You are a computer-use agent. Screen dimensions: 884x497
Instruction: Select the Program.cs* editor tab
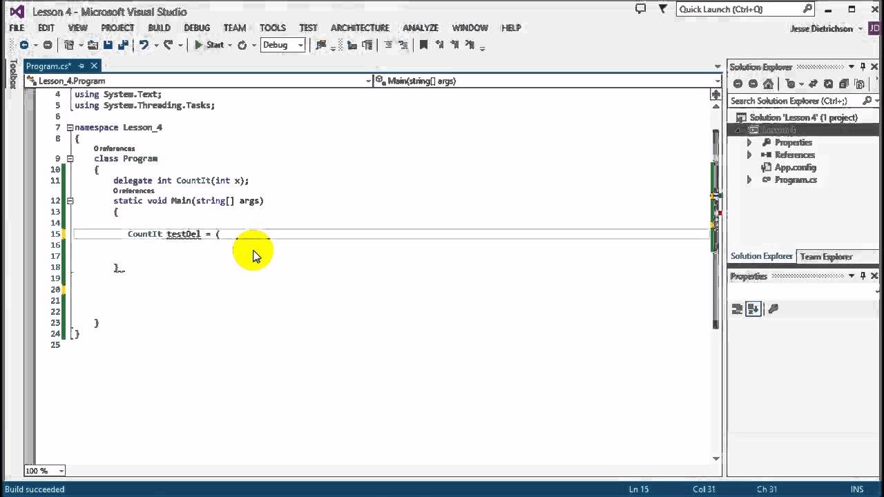pos(48,66)
